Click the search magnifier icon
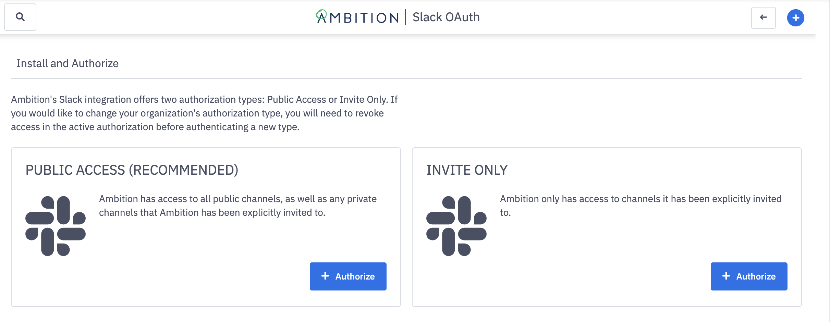 [20, 17]
